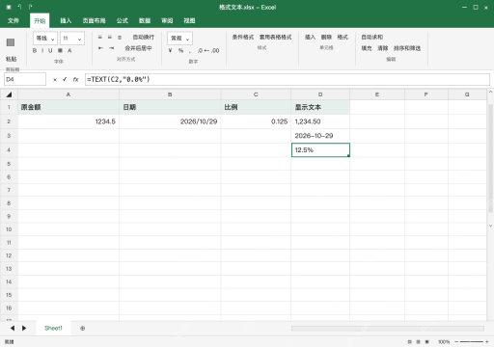Screen dimensions: 494x347
Task: Click the increase decimal .0 icon
Action: [201, 50]
